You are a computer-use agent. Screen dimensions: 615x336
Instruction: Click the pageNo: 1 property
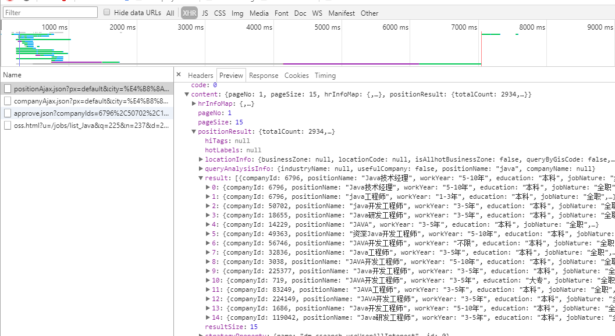(x=215, y=113)
